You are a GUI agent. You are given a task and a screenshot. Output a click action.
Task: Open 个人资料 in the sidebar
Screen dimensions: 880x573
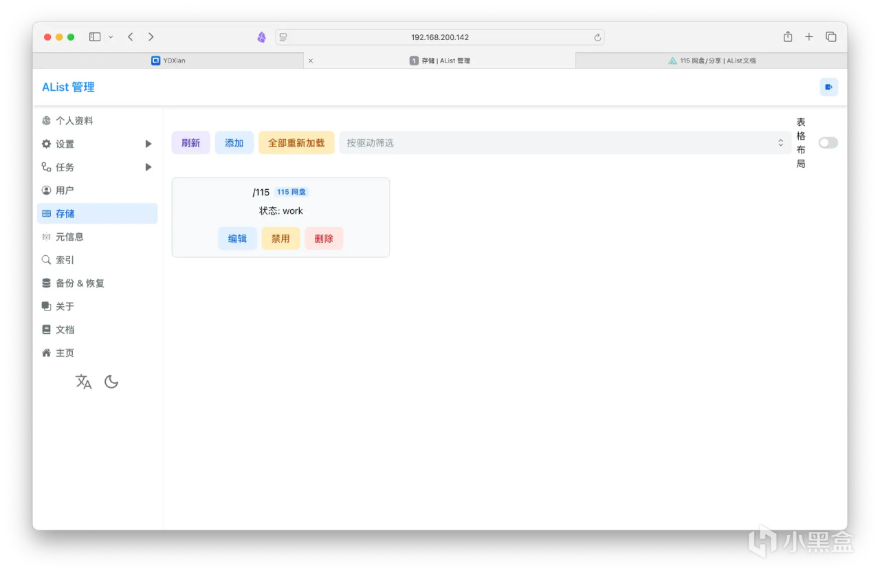tap(98, 120)
